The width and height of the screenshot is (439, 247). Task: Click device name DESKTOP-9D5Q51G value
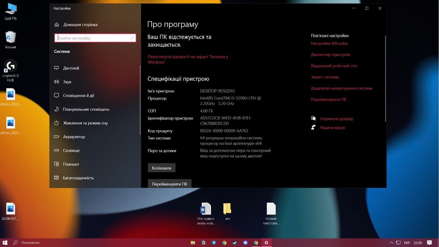(x=218, y=91)
